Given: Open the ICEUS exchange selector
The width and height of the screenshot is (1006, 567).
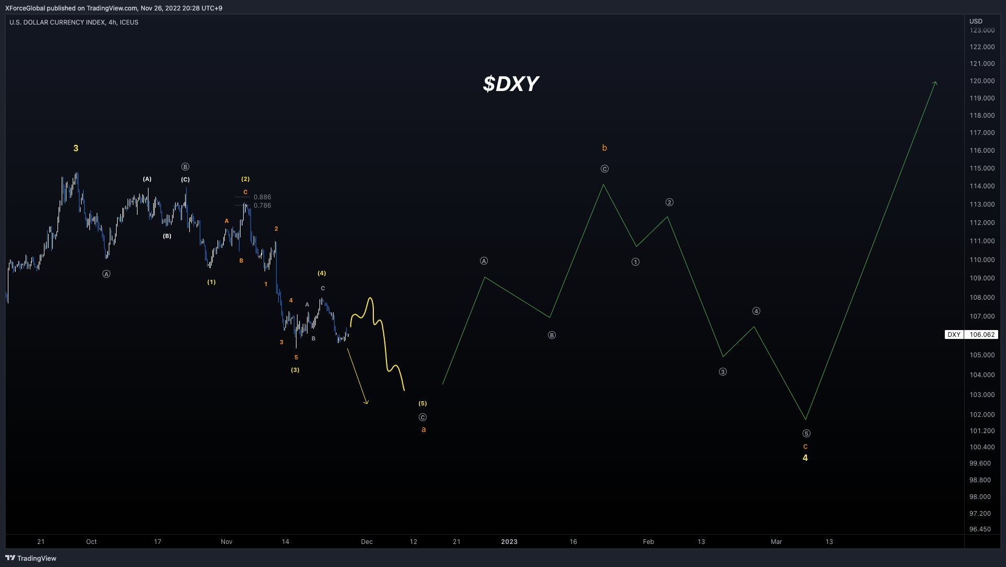Looking at the screenshot, I should tap(129, 22).
